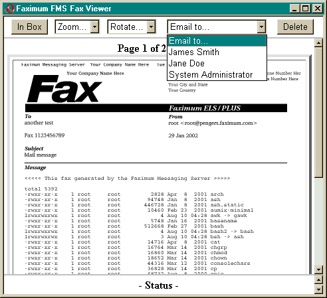The height and width of the screenshot is (298, 327).
Task: Click the 'This fax generated by' message line
Action: pyautogui.click(x=128, y=179)
